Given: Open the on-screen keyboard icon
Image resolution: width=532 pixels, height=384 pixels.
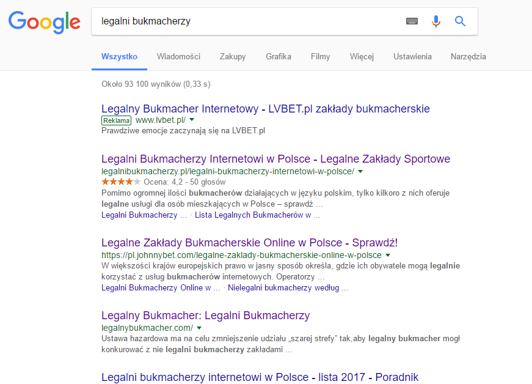Looking at the screenshot, I should coord(412,21).
